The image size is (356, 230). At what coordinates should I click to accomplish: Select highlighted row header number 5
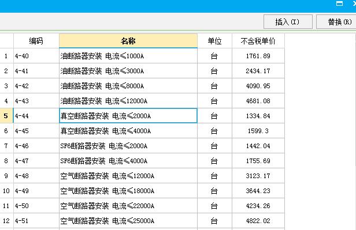(x=6, y=116)
